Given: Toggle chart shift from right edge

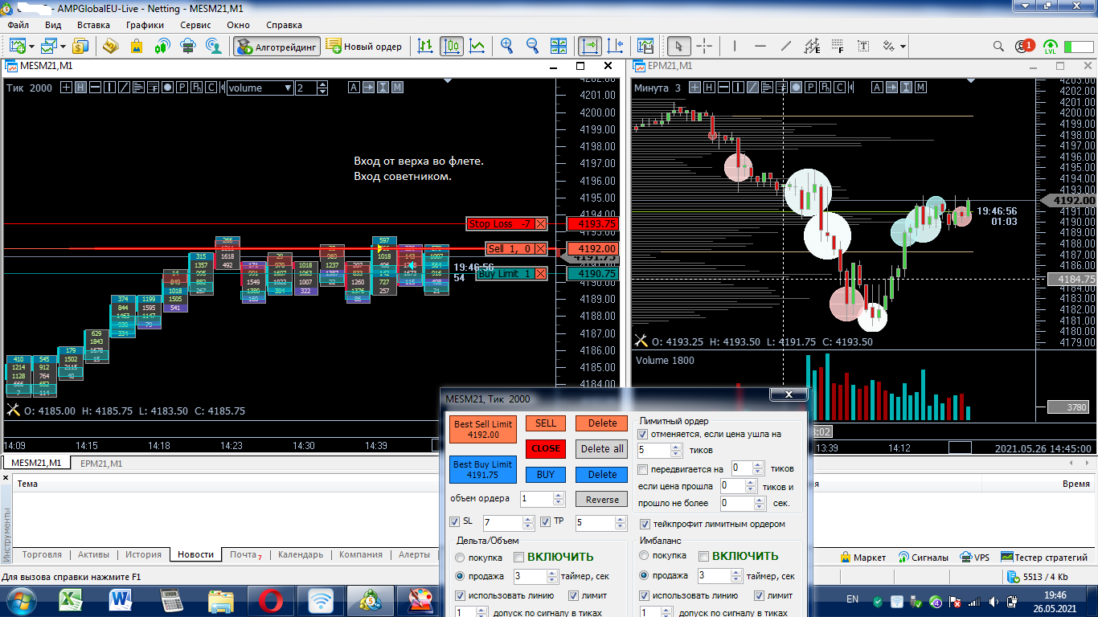Looking at the screenshot, I should click(x=616, y=47).
